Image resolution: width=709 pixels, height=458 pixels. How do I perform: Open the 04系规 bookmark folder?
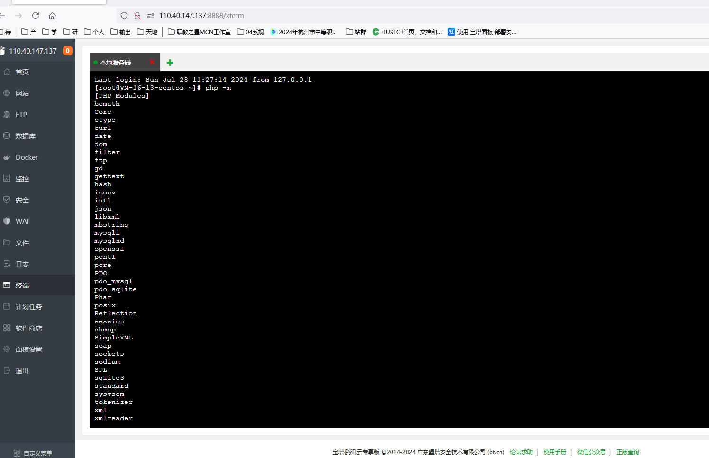click(250, 32)
